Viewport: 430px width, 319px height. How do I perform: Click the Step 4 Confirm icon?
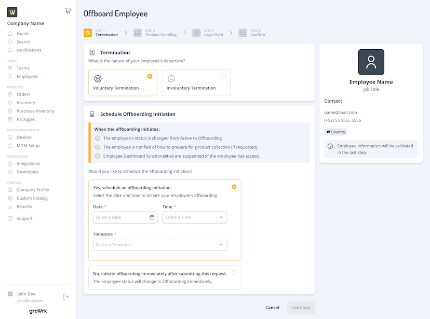[x=243, y=33]
